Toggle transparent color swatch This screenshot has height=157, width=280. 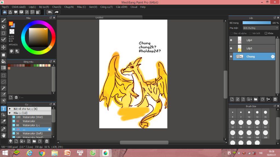(x=12, y=32)
